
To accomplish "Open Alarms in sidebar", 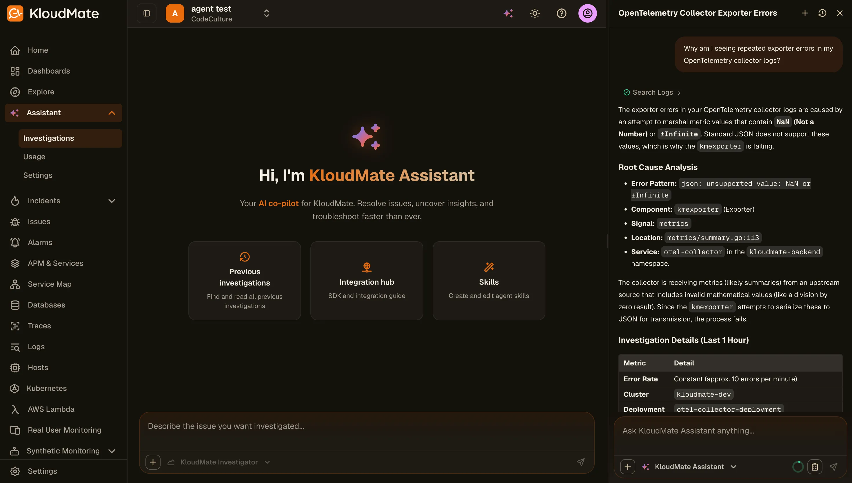I will click(x=63, y=242).
